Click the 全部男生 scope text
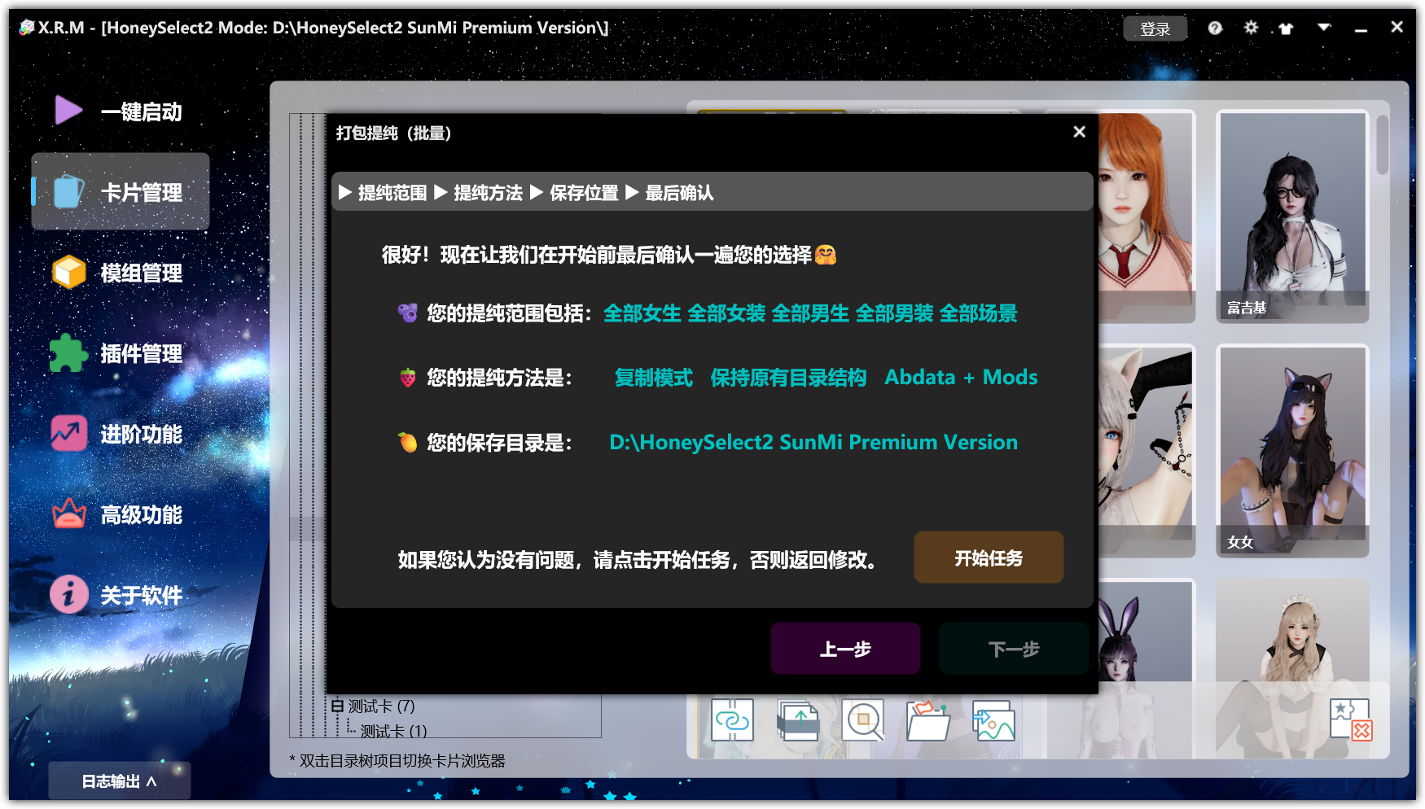Viewport: 1425px width, 809px height. (x=810, y=313)
